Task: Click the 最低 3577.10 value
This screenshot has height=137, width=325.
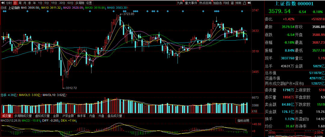Action: click(318, 50)
